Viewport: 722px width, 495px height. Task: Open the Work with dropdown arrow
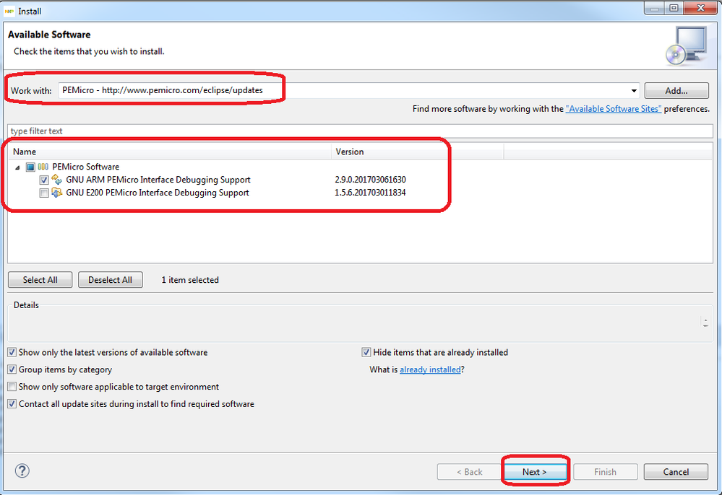tap(634, 90)
